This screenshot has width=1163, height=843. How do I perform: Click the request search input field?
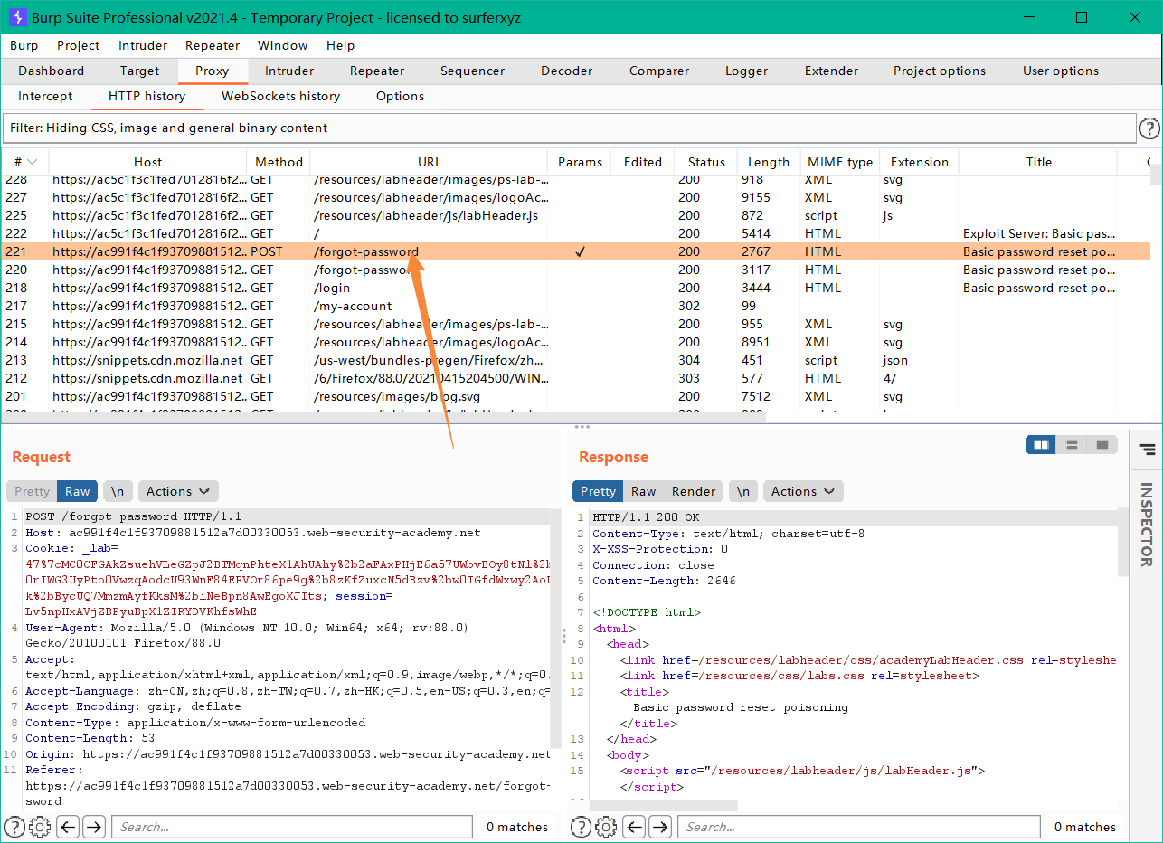point(293,826)
